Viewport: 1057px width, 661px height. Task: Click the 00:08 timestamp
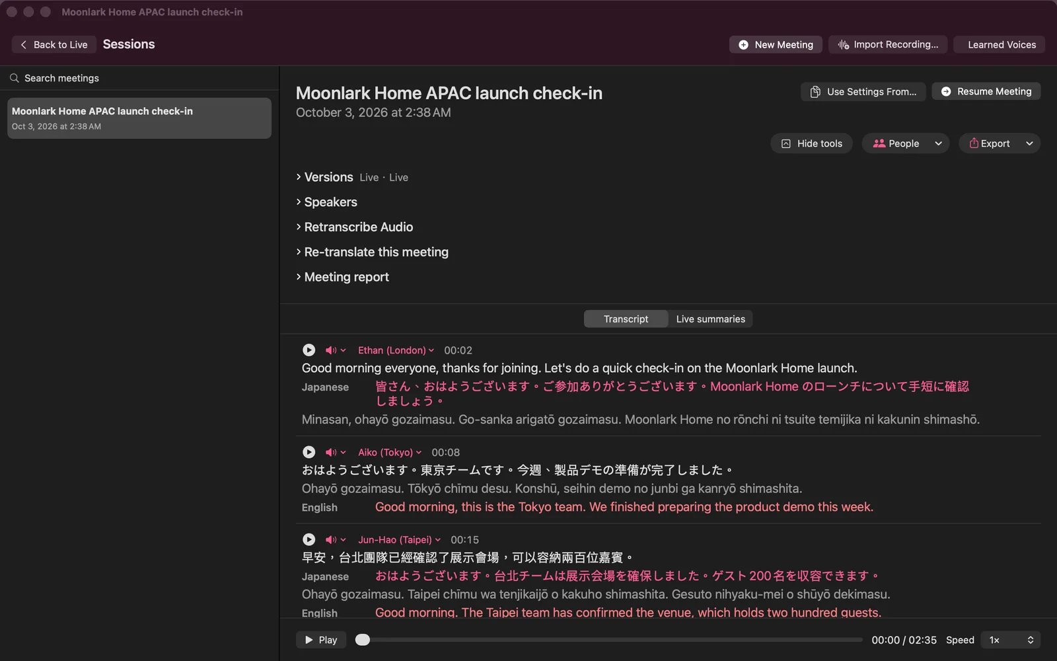click(x=446, y=452)
